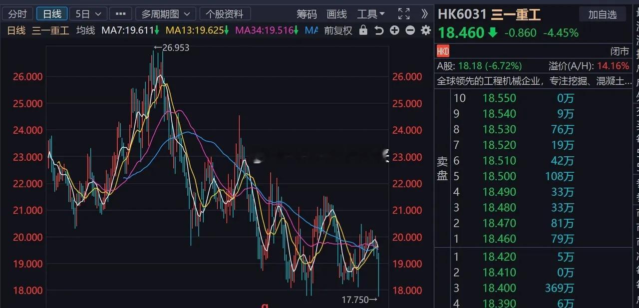Switch to the 分时 intraday tab
Screen dimensions: 639x308
pyautogui.click(x=18, y=14)
